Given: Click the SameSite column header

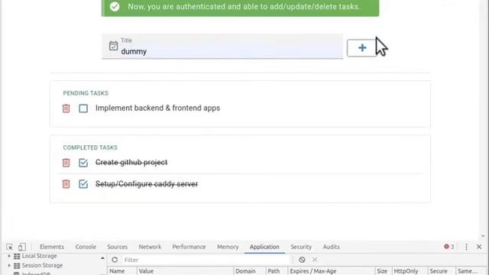Looking at the screenshot, I should coord(470,271).
